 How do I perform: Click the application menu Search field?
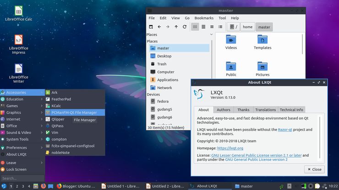click(x=22, y=179)
